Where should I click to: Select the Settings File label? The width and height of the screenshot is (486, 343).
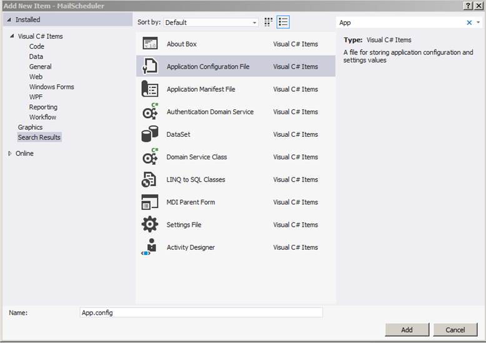184,225
